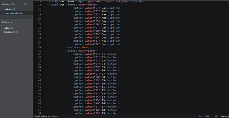
Task: Click the linting status circle in status bar
Action: coord(216,116)
